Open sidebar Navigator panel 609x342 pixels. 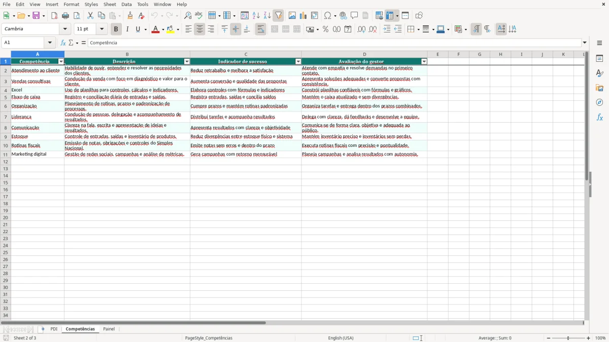(x=599, y=102)
